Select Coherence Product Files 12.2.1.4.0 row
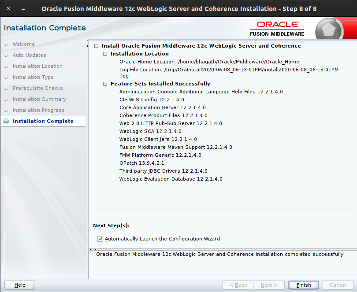 164,115
